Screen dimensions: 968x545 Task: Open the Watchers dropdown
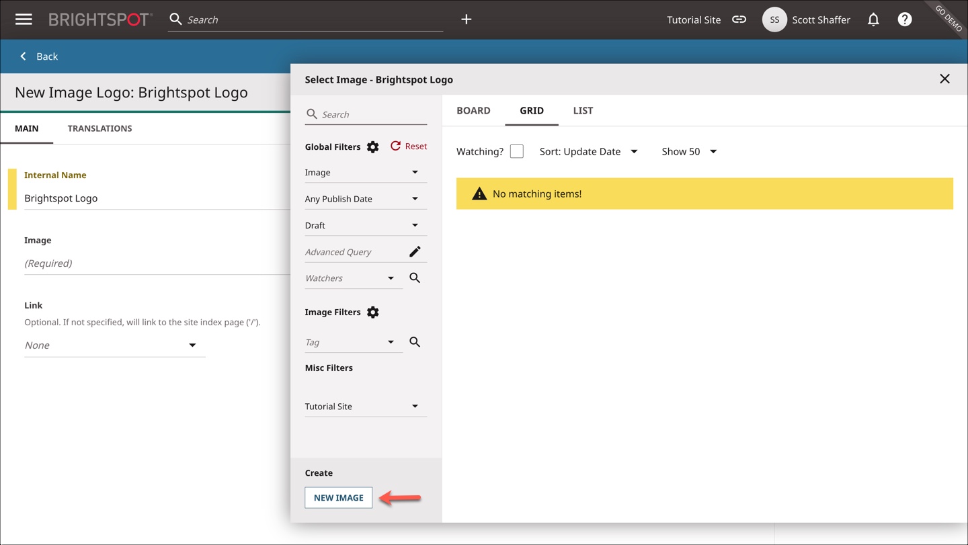click(x=354, y=278)
